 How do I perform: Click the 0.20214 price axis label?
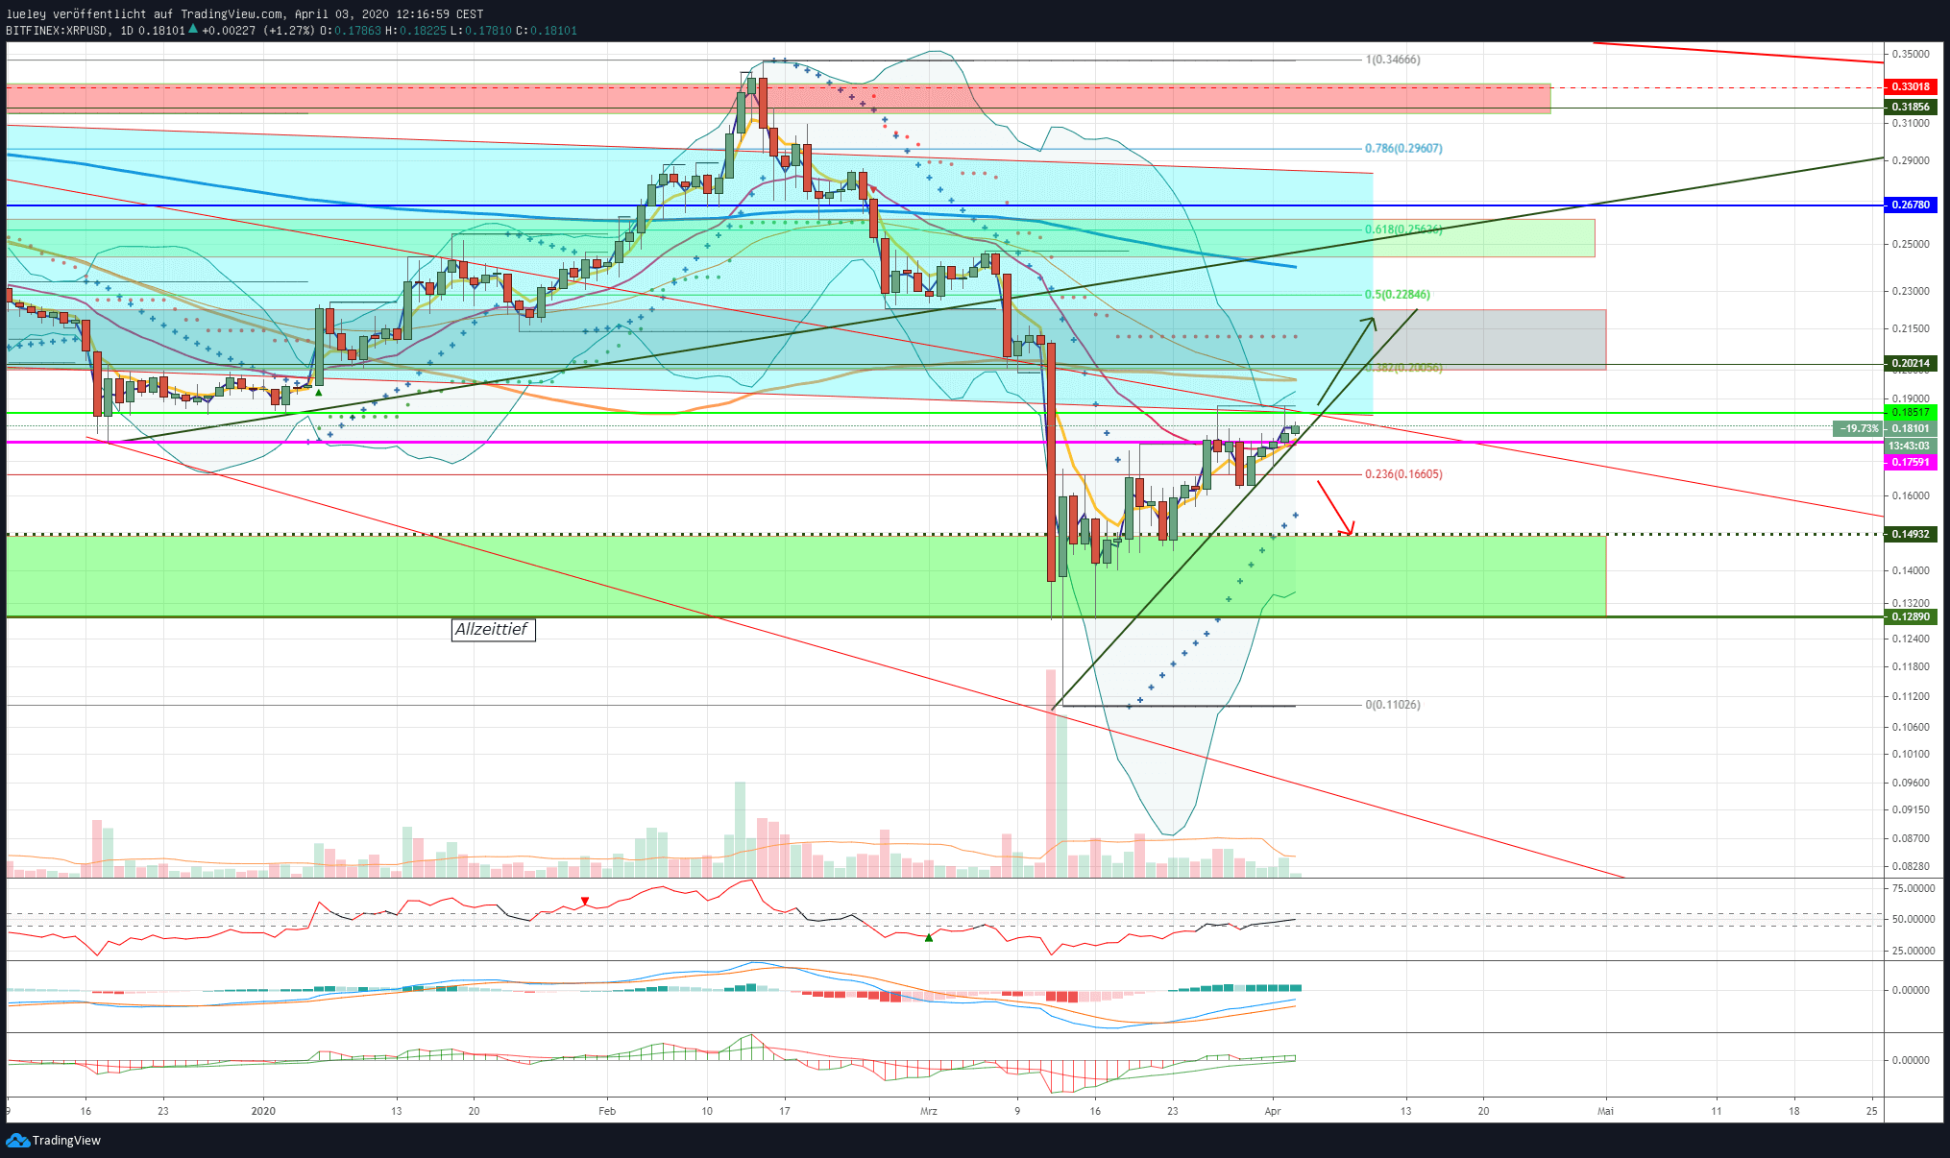click(1911, 363)
